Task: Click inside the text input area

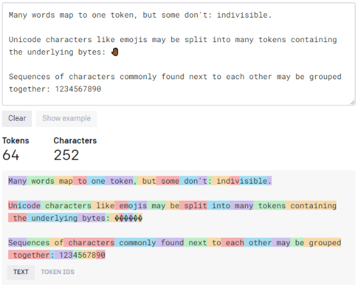Action: pyautogui.click(x=179, y=55)
